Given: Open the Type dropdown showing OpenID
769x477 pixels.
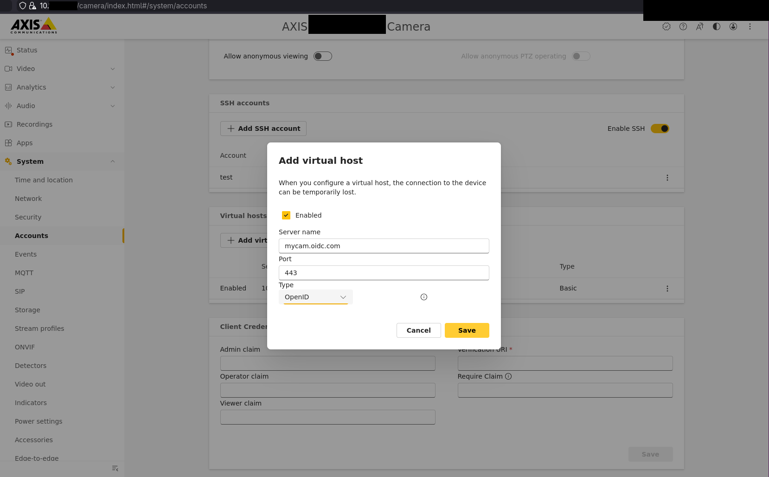Looking at the screenshot, I should [x=316, y=297].
